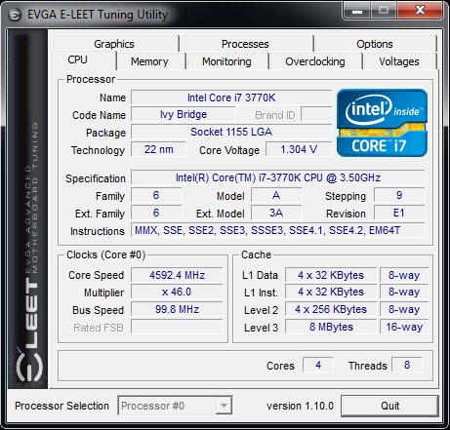Click the Quit button
This screenshot has height=430, width=450.
click(389, 406)
